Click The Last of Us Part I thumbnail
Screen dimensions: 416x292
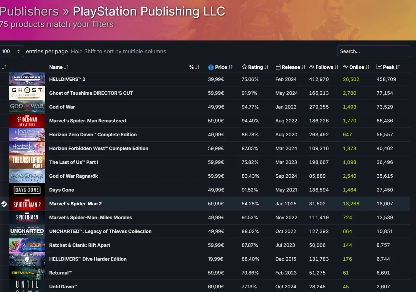(27, 162)
